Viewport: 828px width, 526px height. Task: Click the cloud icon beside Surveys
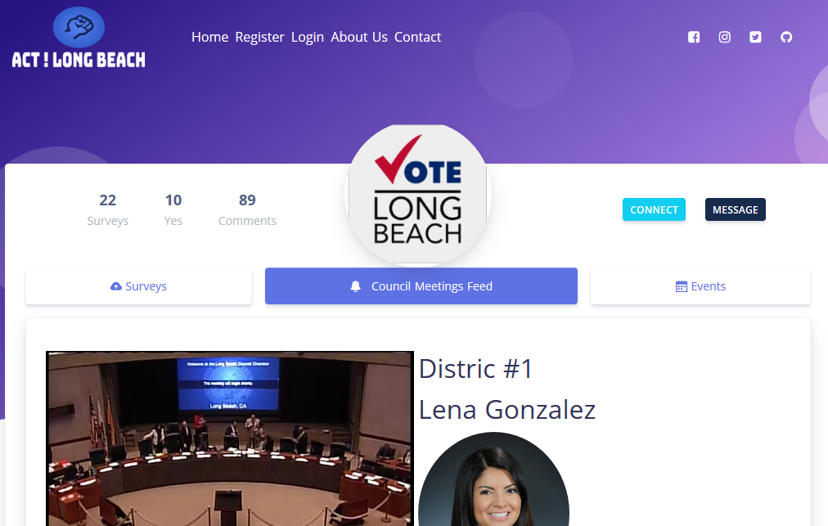click(115, 286)
